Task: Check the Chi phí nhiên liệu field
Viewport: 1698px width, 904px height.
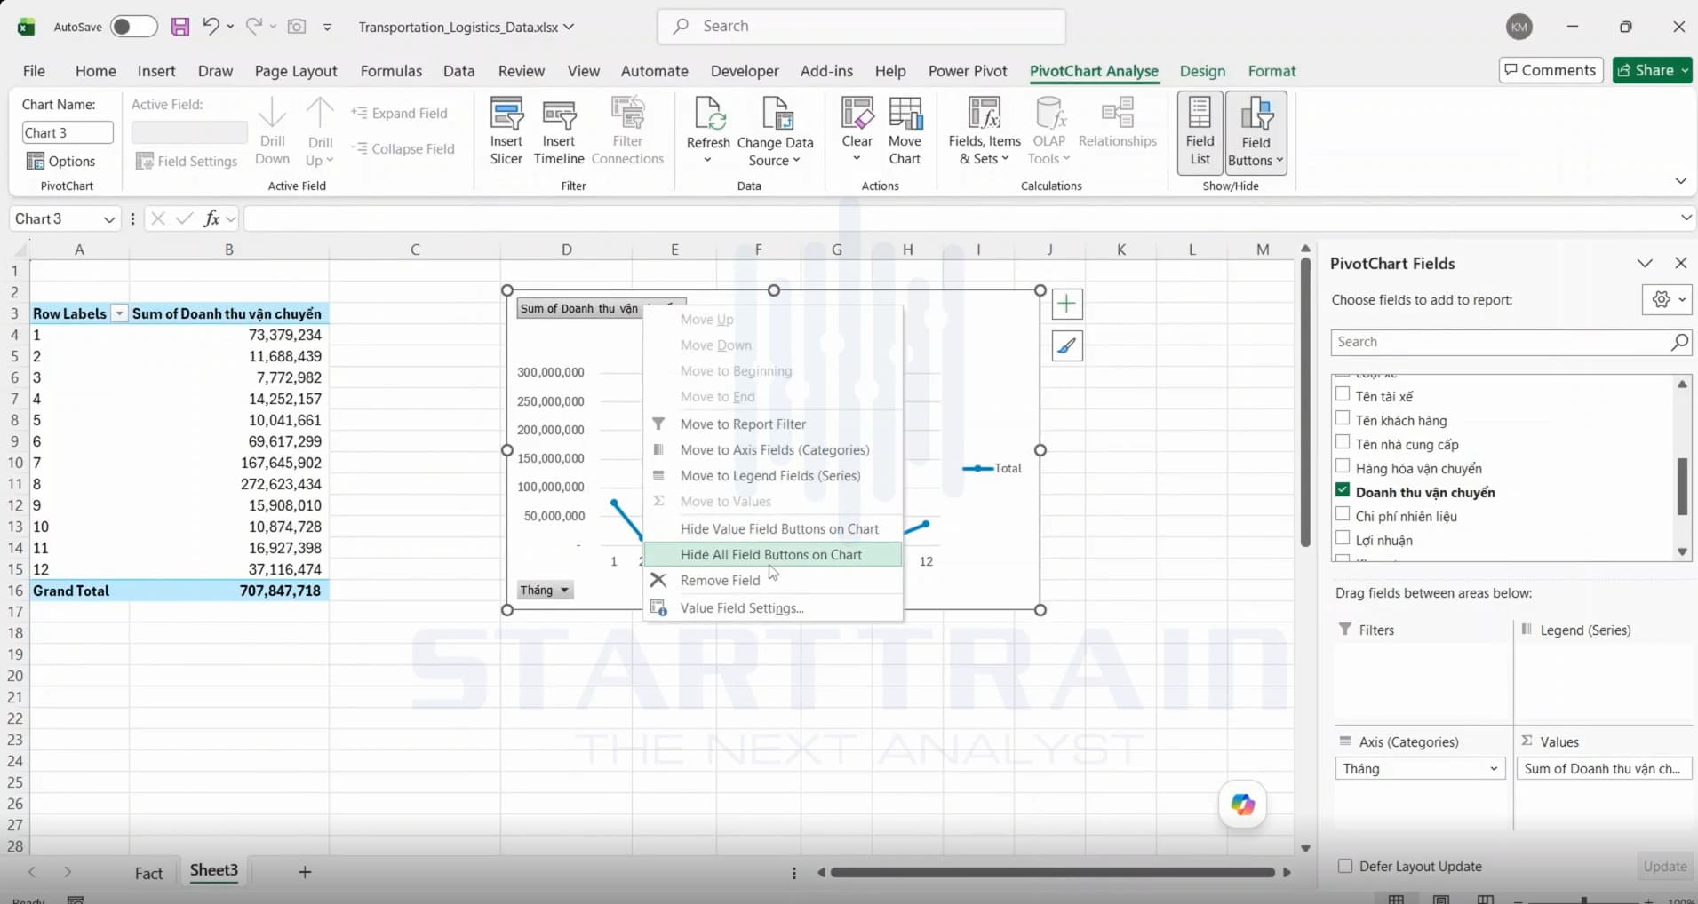Action: [1343, 515]
